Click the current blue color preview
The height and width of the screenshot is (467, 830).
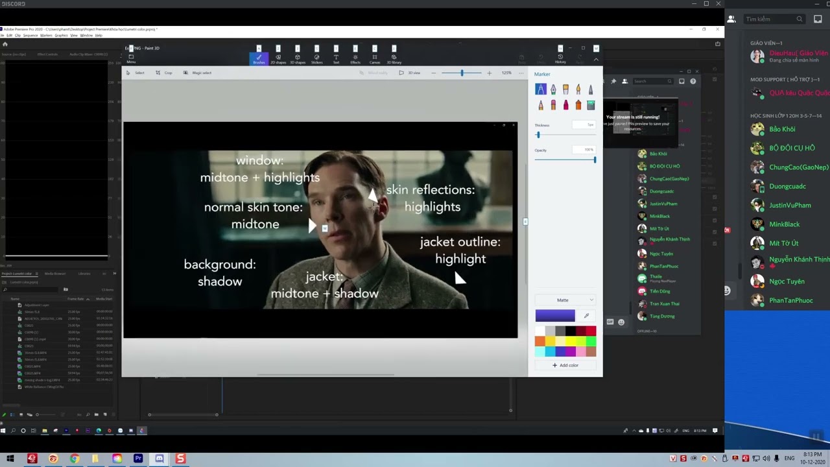(555, 316)
